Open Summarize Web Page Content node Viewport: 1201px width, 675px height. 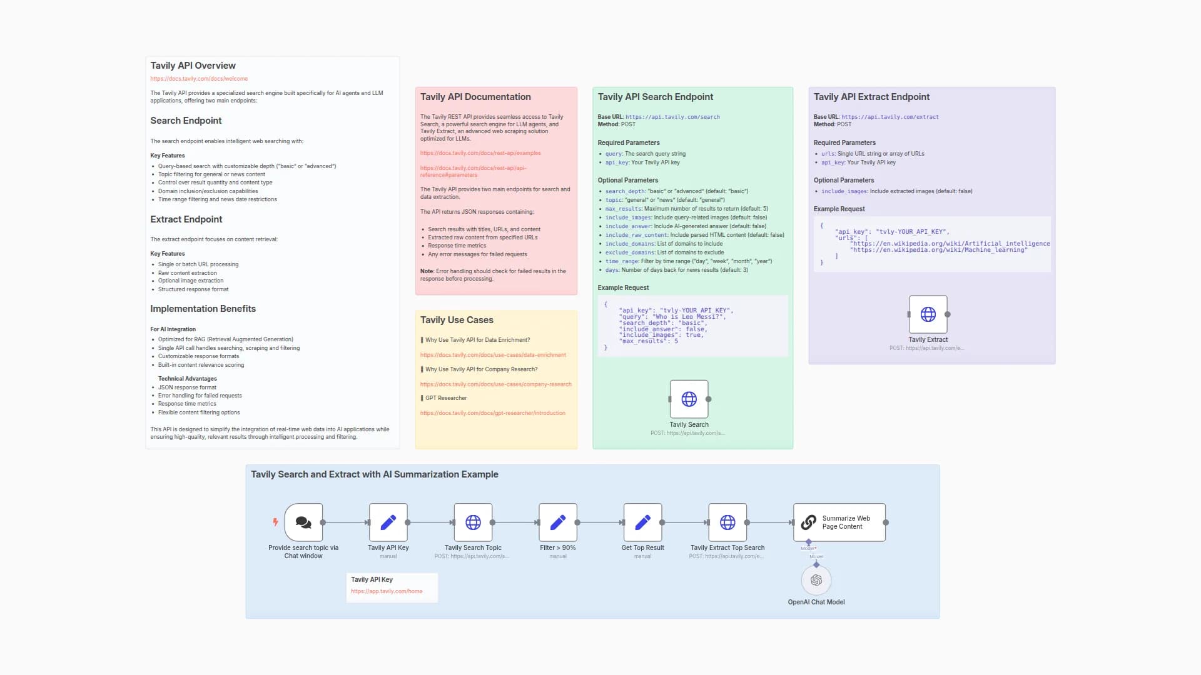coord(839,522)
